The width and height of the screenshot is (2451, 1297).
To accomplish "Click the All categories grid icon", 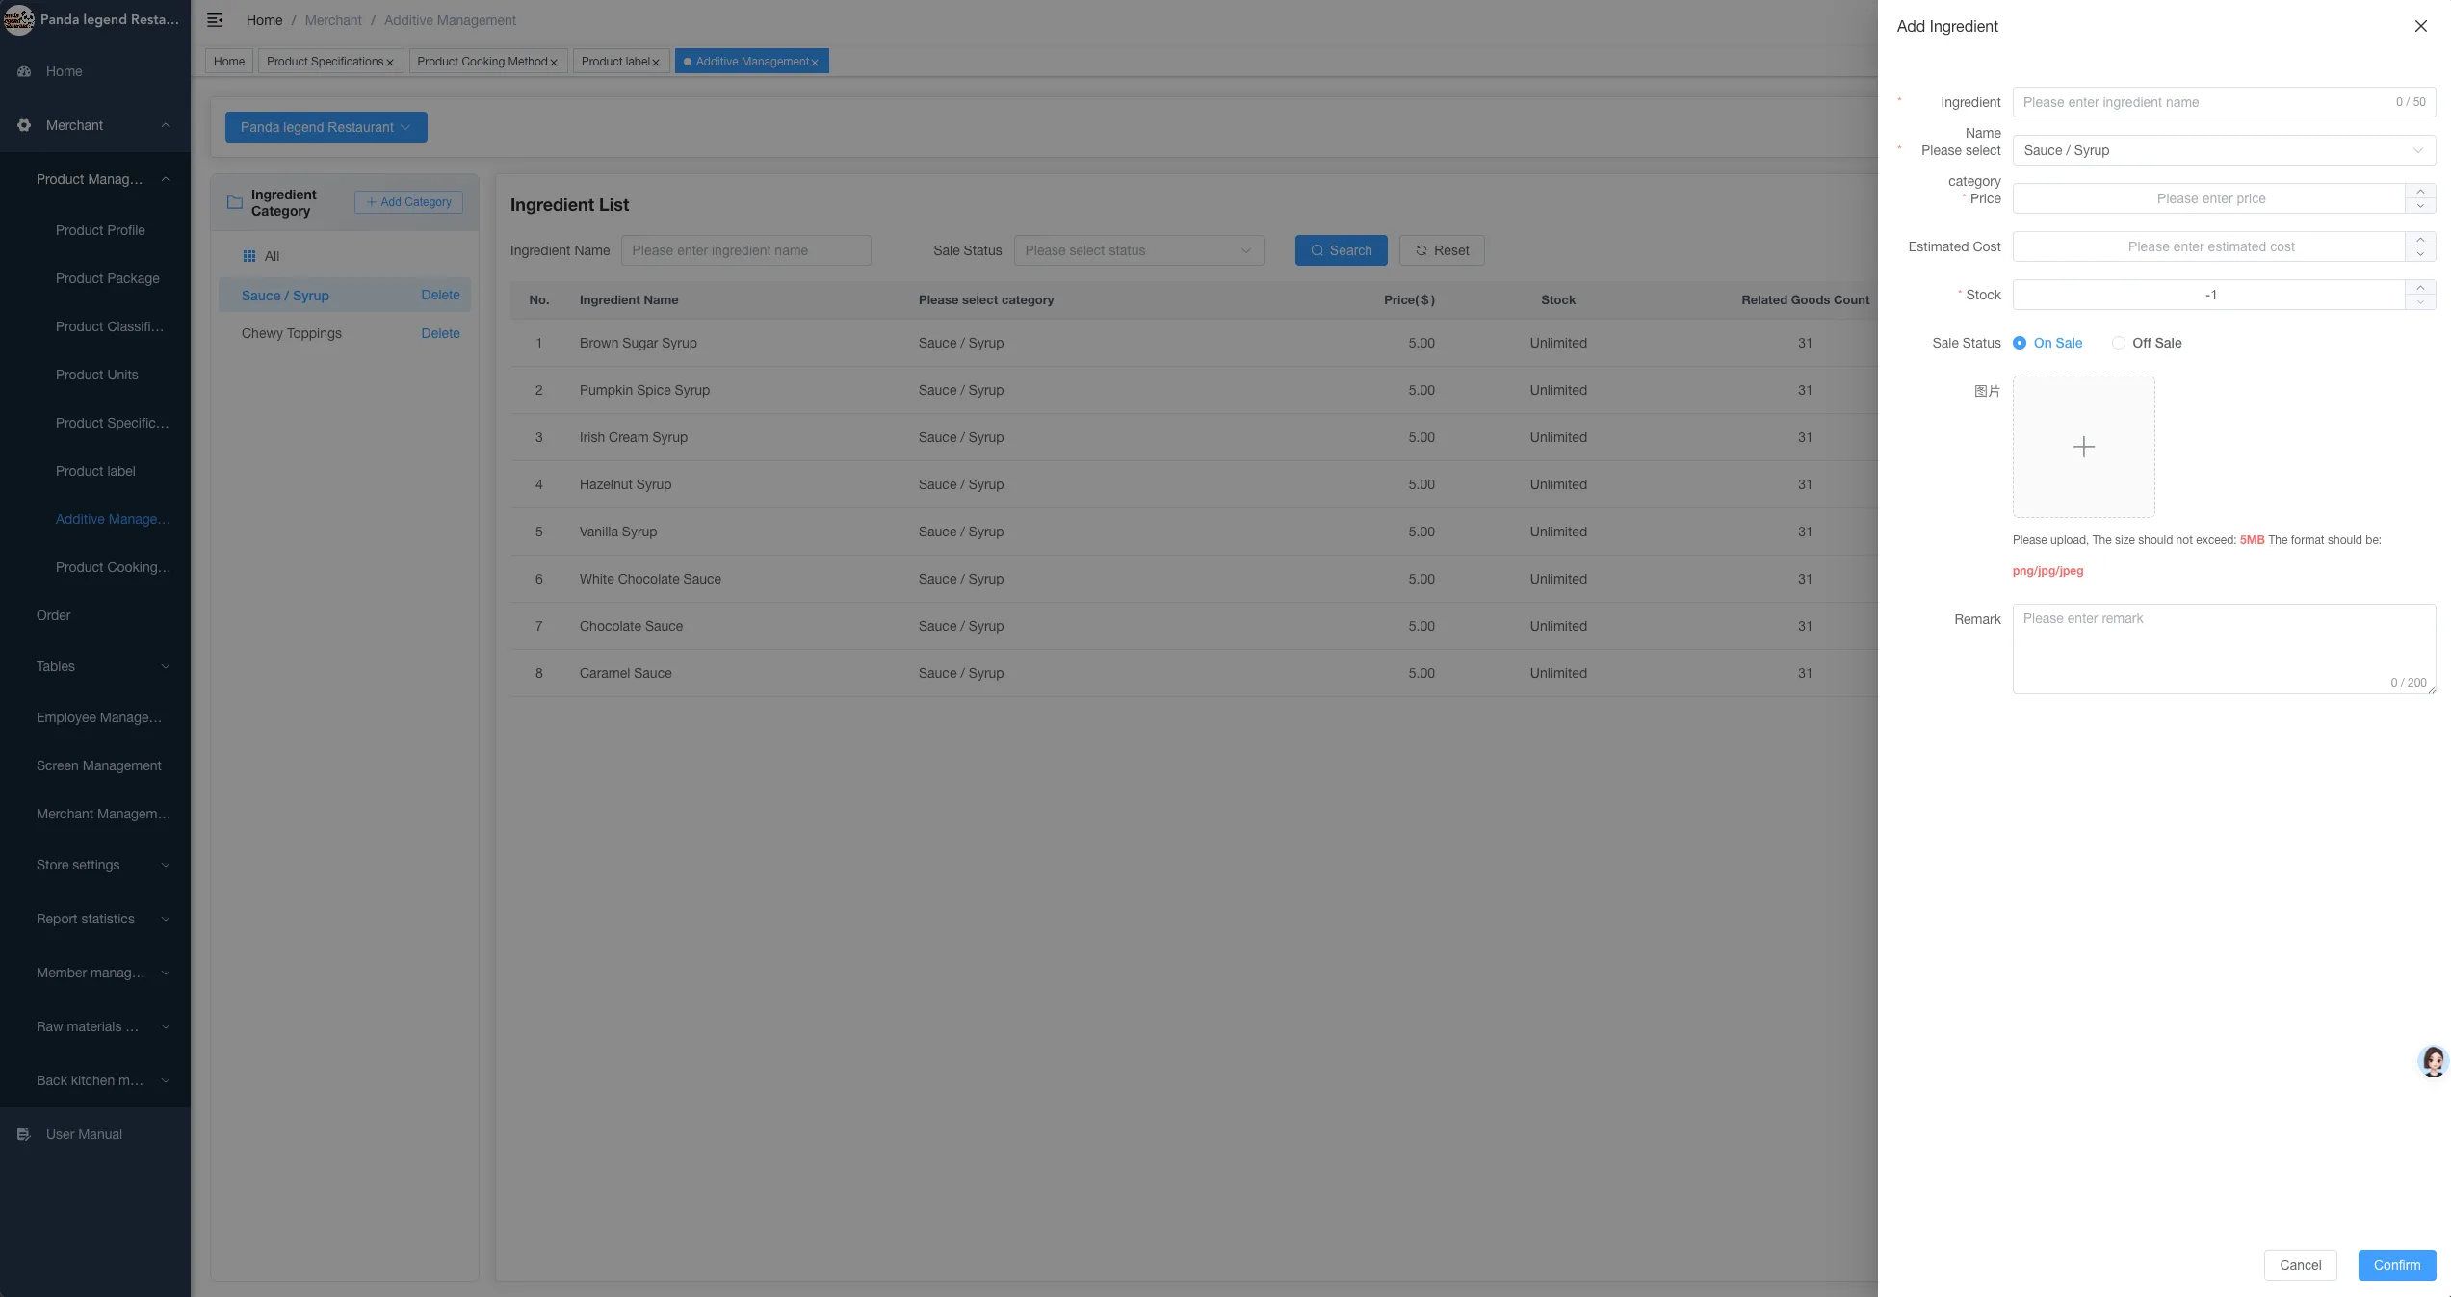I will [249, 256].
